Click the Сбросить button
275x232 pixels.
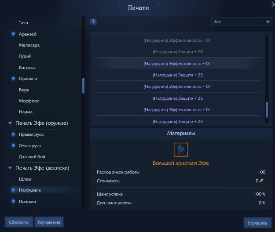18,222
